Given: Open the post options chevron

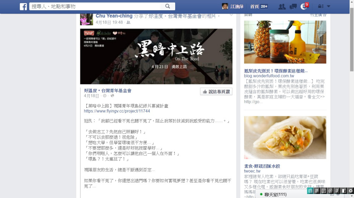Looking at the screenshot, I should pyautogui.click(x=231, y=15).
